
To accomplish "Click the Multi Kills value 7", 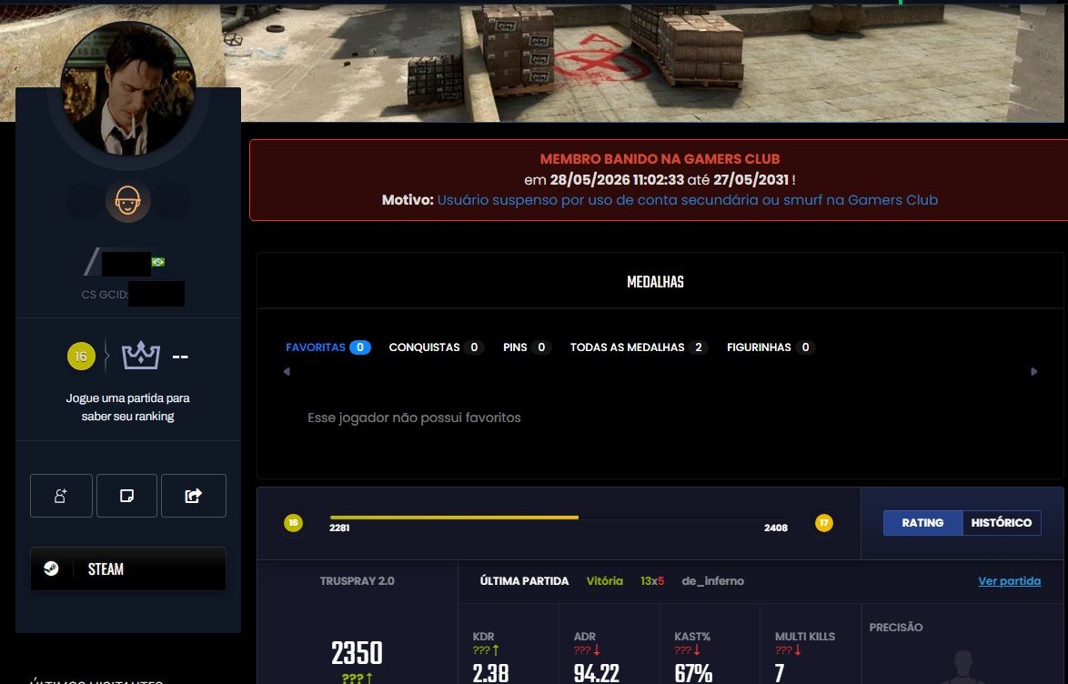I will 780,673.
